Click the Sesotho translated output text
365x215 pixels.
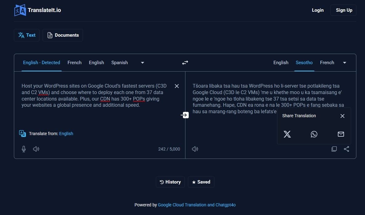point(268,99)
